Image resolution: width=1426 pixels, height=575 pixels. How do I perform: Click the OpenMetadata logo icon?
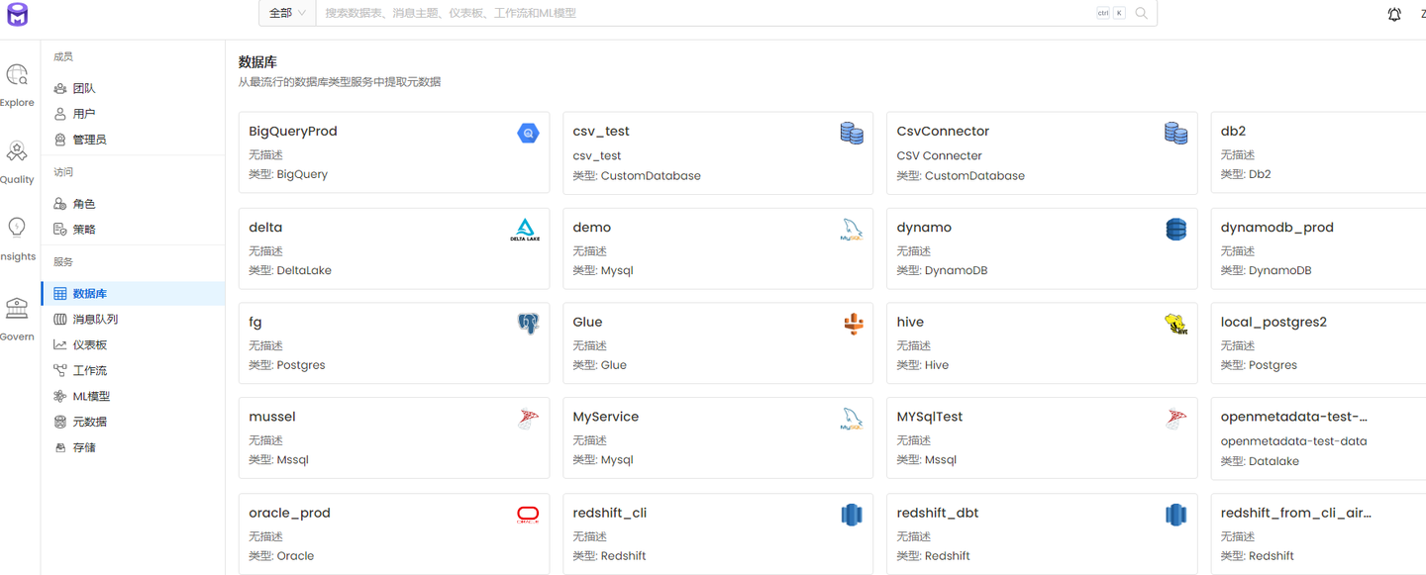point(17,14)
